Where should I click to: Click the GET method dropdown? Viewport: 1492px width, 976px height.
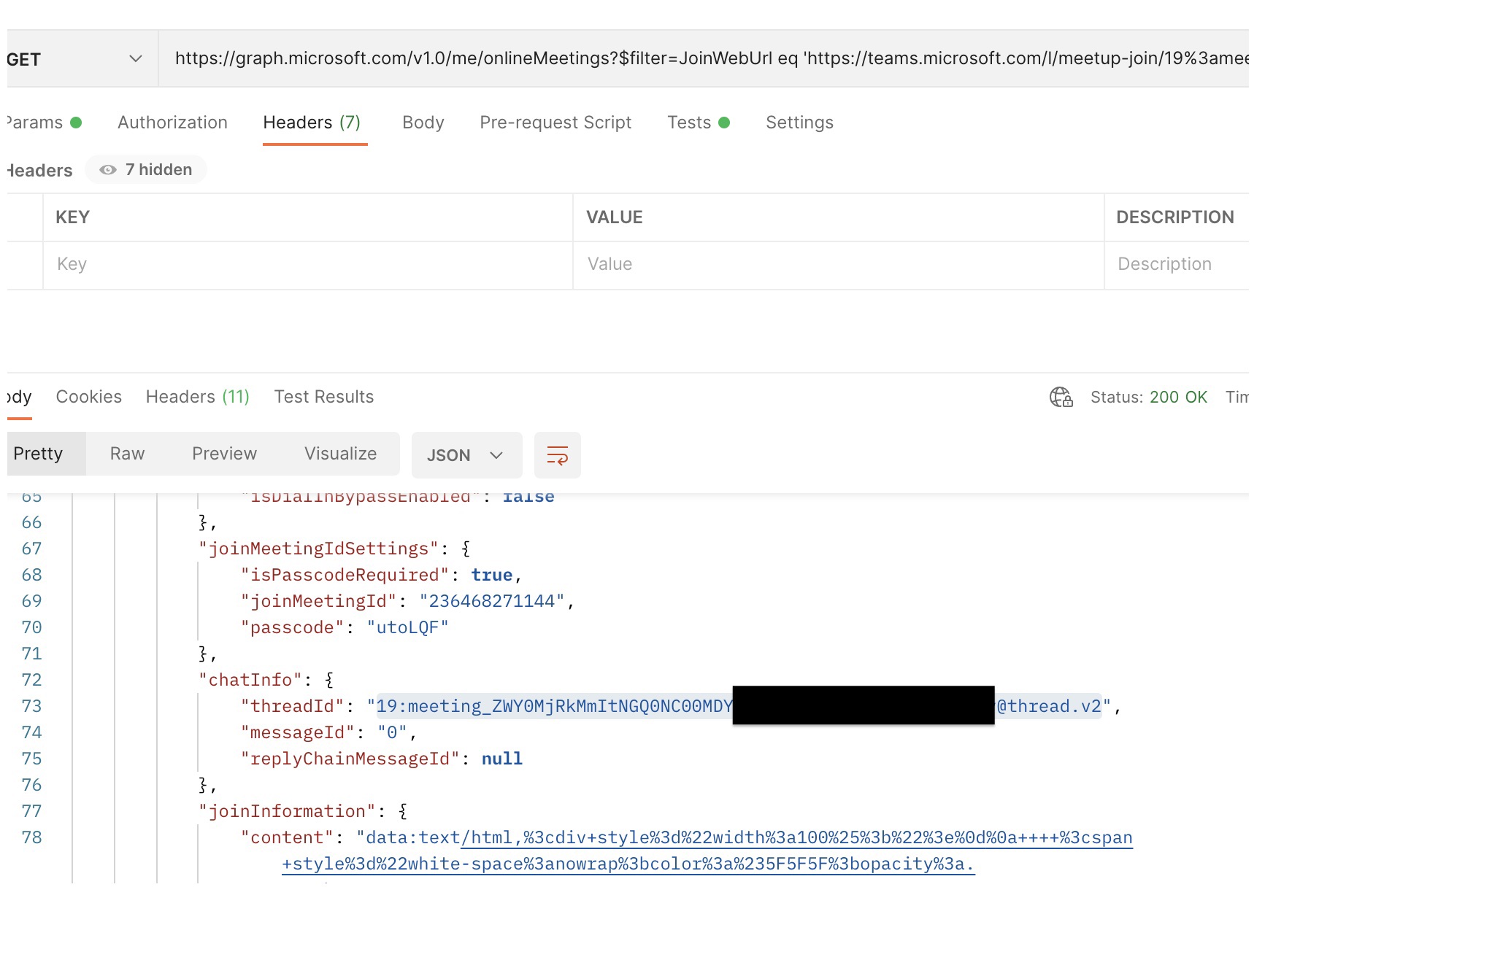75,58
